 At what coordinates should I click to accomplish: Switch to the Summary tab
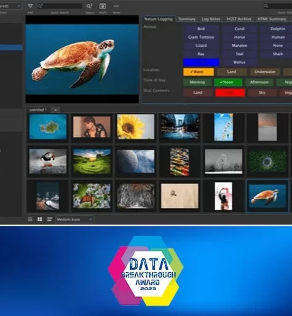pyautogui.click(x=187, y=19)
